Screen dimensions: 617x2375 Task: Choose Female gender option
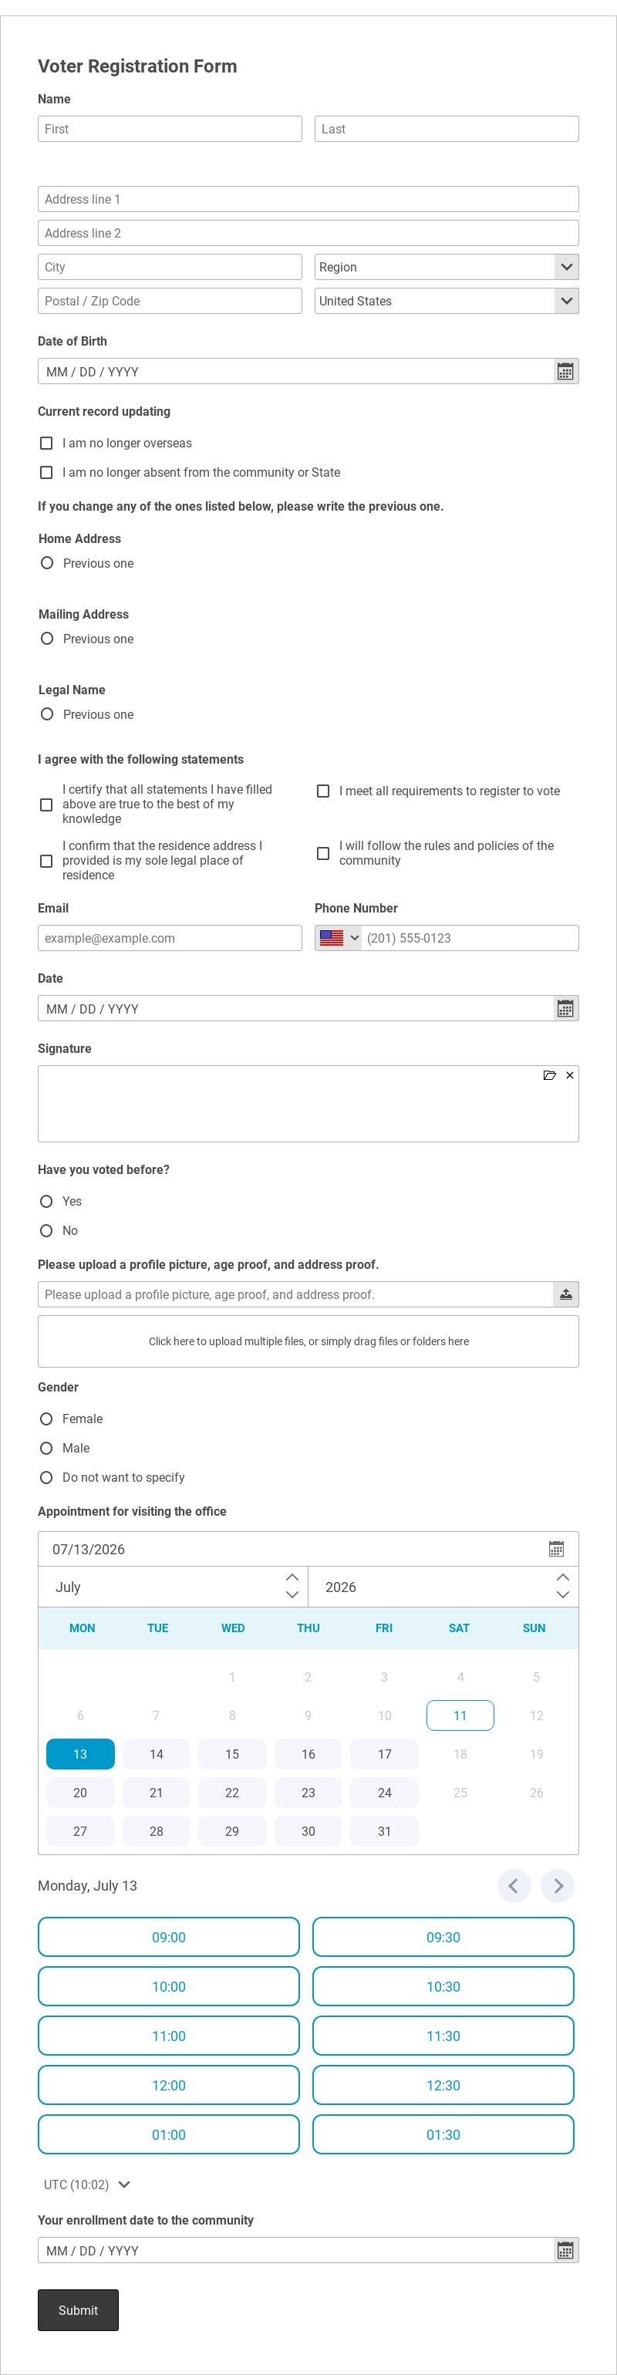click(46, 1419)
